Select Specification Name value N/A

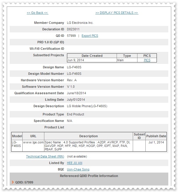click(70, 121)
